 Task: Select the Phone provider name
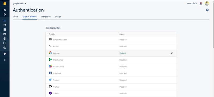tap(56, 46)
